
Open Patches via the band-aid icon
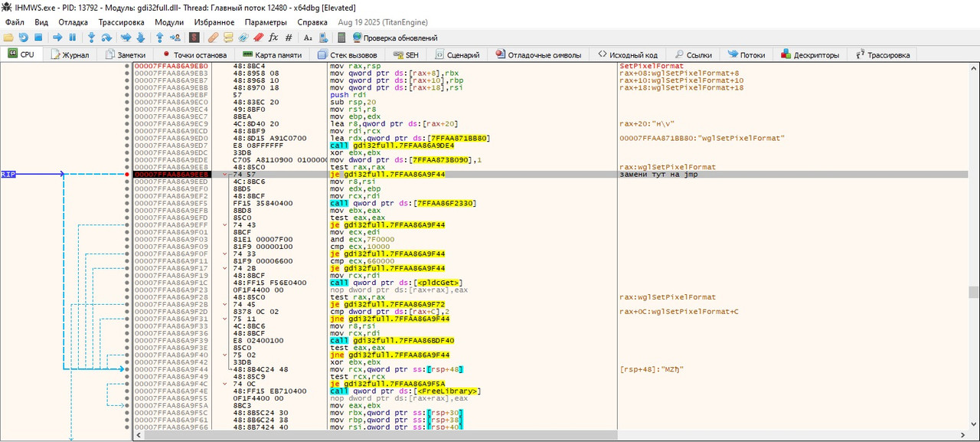(x=213, y=38)
